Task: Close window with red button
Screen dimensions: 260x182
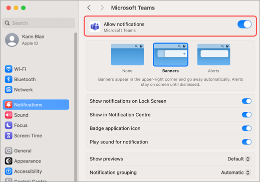Action: pos(9,8)
